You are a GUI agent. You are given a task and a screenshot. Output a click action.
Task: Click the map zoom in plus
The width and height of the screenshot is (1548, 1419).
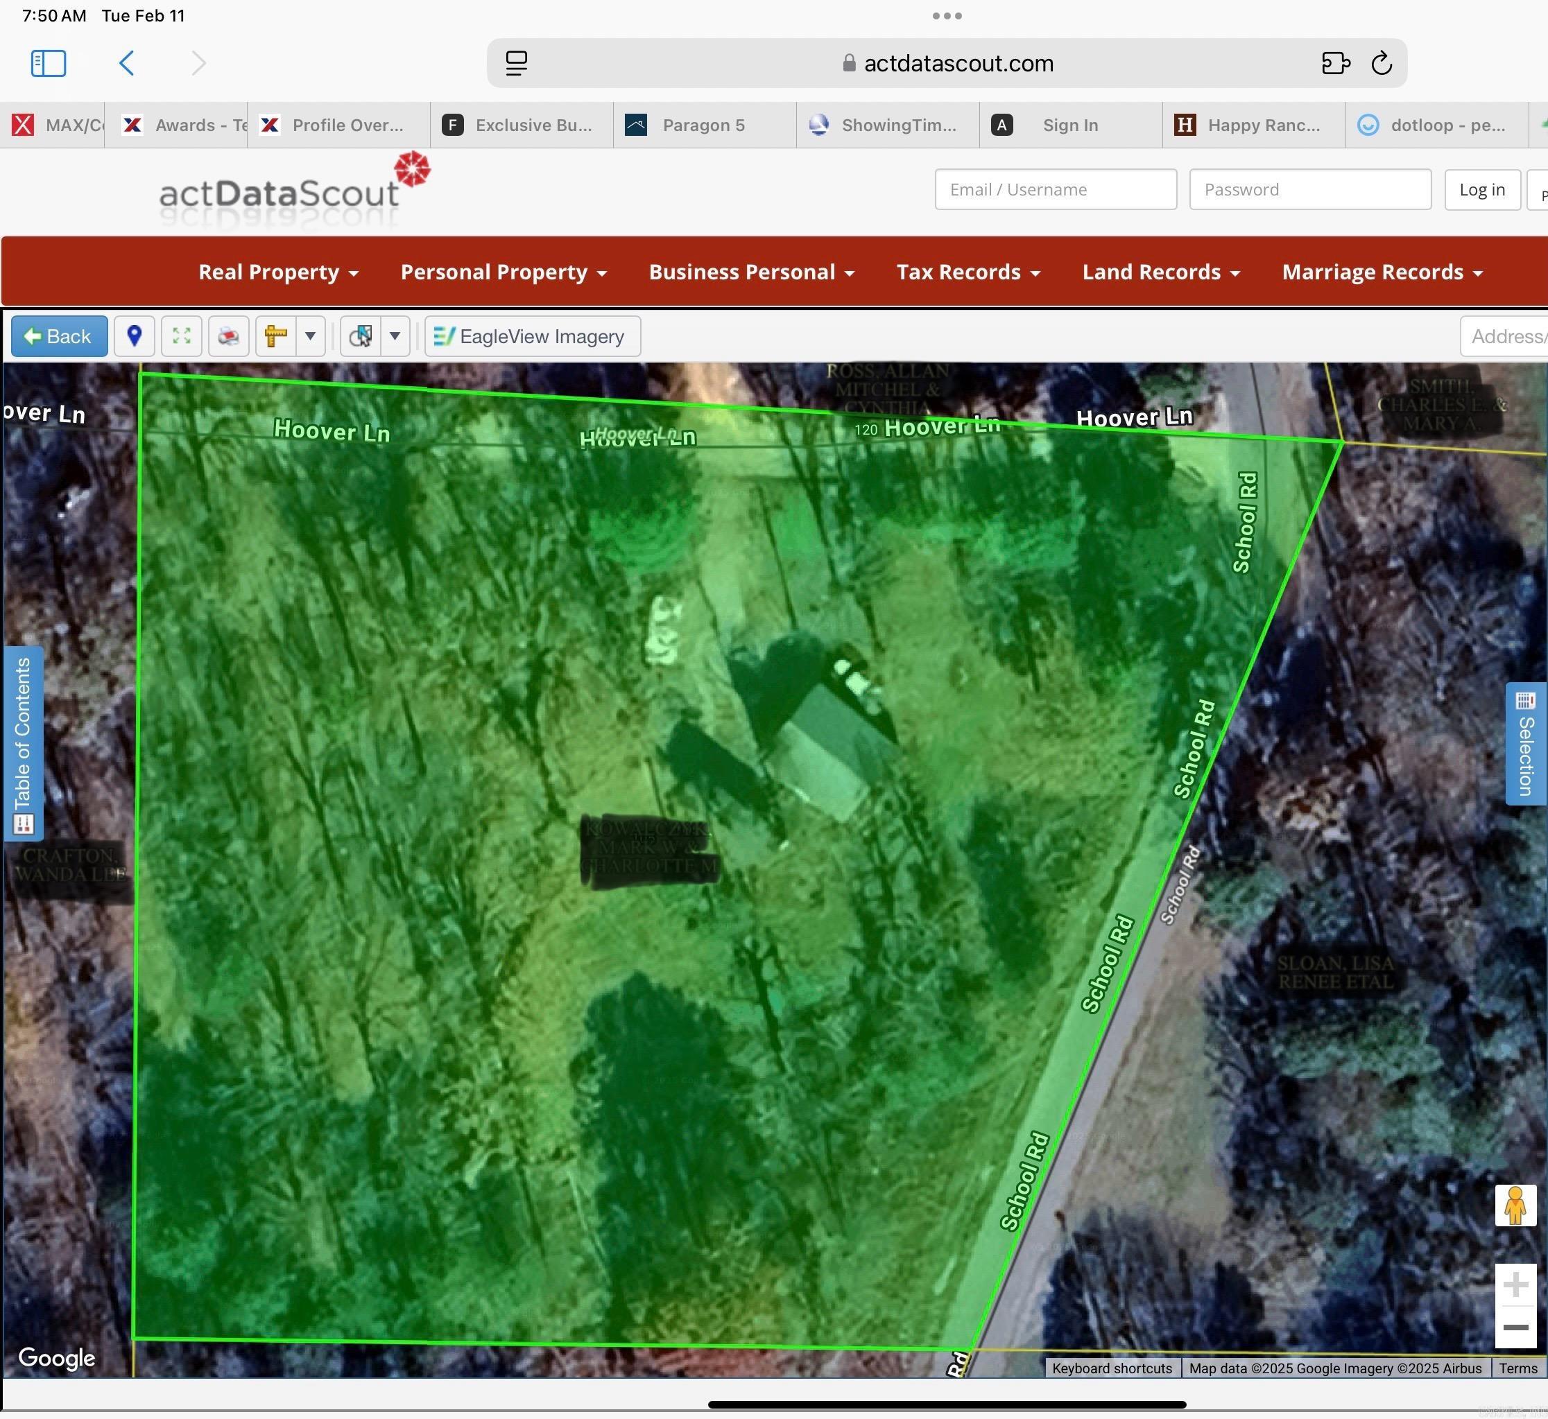[1514, 1285]
